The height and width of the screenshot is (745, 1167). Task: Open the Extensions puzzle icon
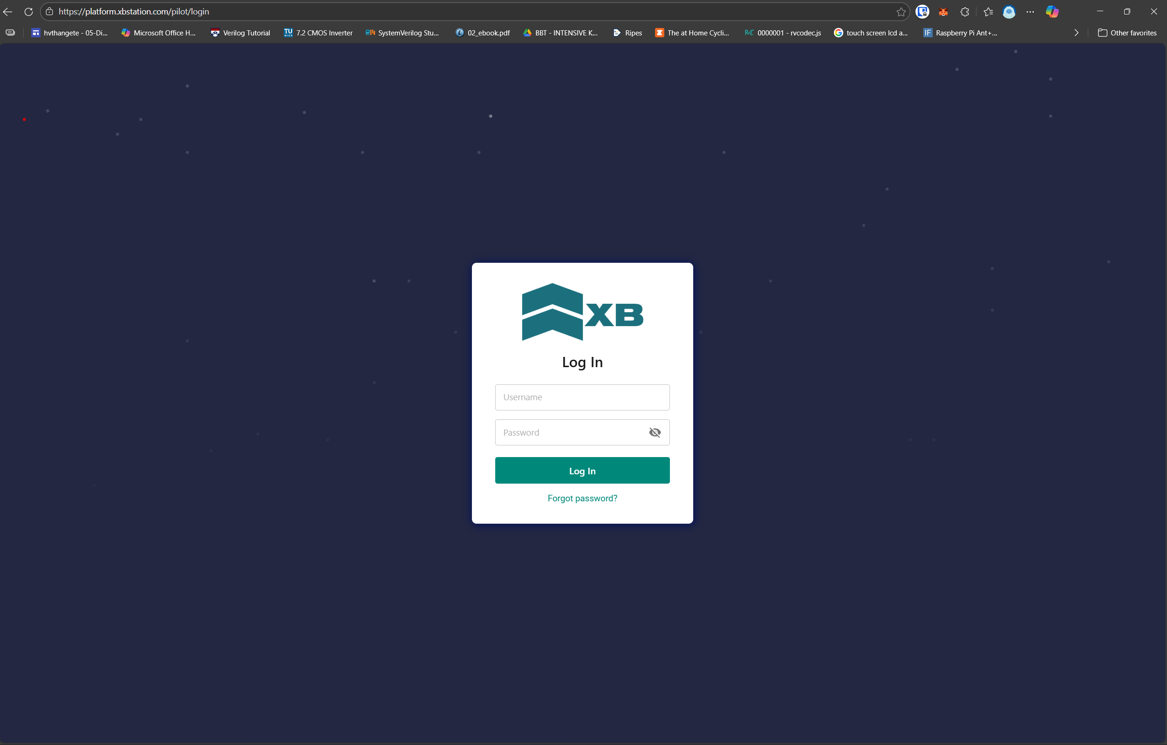point(964,12)
